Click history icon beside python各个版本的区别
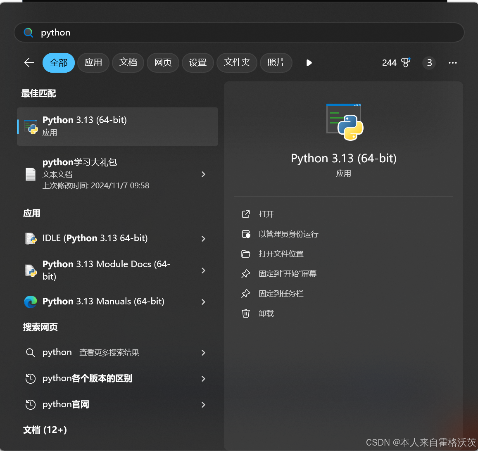 pyautogui.click(x=31, y=379)
